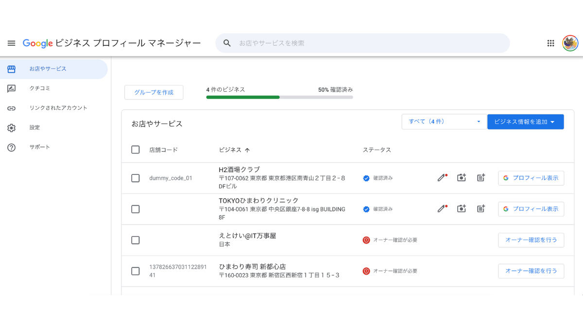Check the checkbox for ひまわり寿司 新都心店
This screenshot has height=328, width=583.
pos(136,271)
